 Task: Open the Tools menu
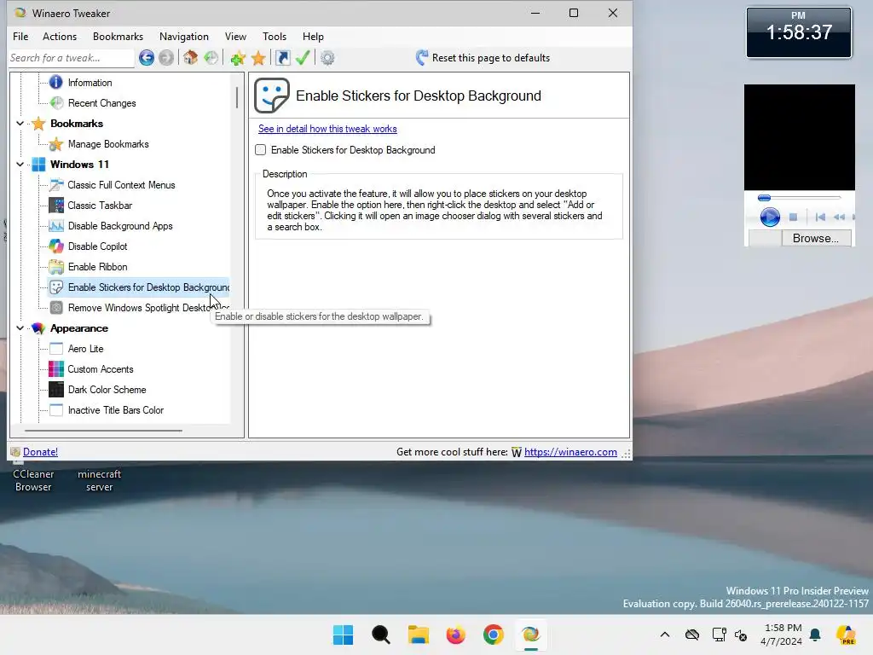coord(275,36)
